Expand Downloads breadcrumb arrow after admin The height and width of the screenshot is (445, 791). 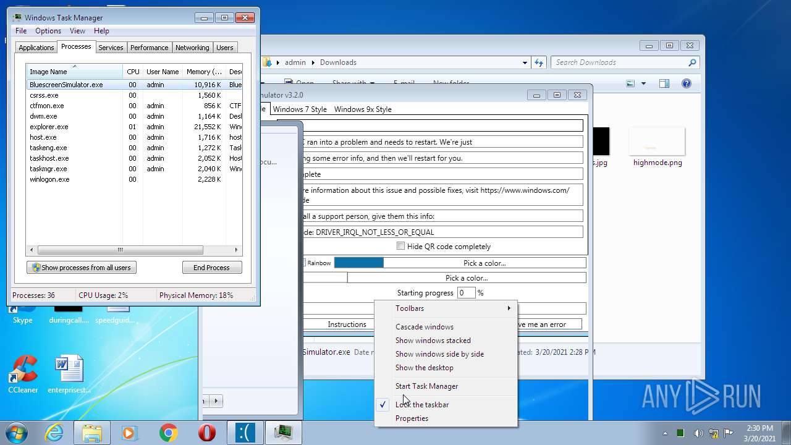pos(314,62)
